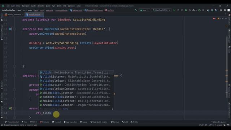The width and height of the screenshot is (231, 130).
Task: Open the Profiler tool window
Action: [134, 122]
